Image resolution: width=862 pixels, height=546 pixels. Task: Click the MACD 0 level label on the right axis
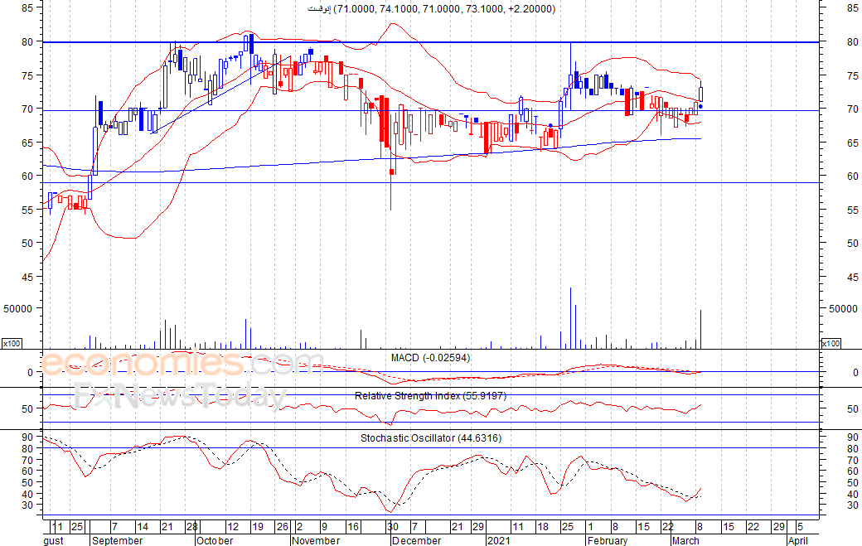click(x=855, y=372)
